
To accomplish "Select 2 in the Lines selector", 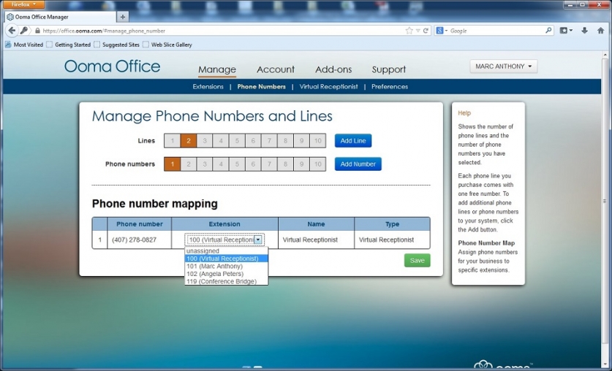I will tap(189, 141).
